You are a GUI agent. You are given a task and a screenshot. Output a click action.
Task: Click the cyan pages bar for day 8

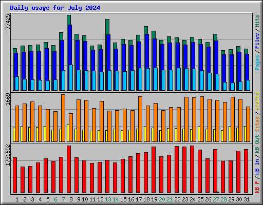(71, 78)
